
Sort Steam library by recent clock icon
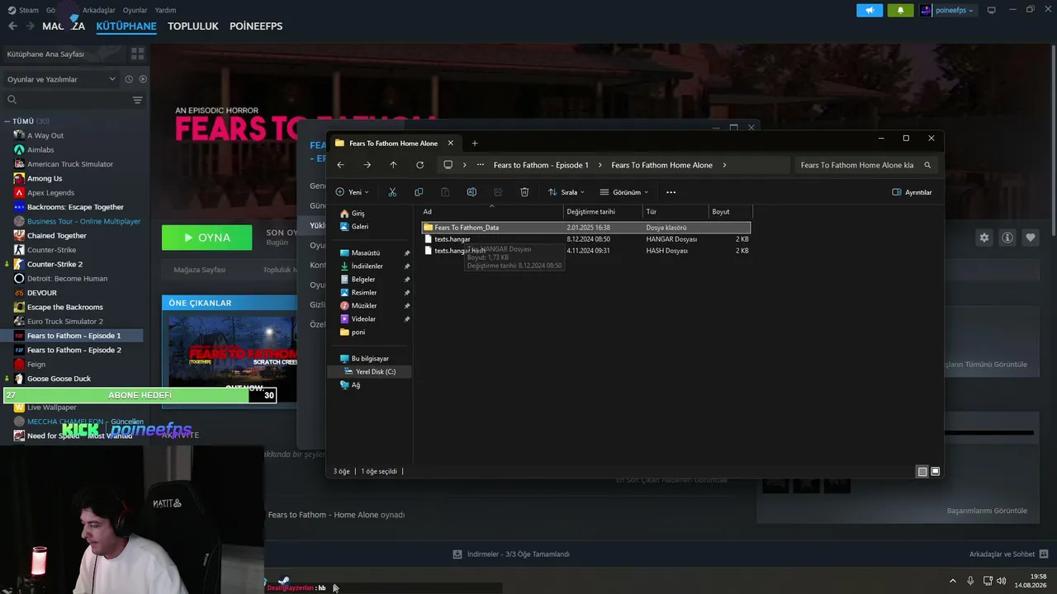pyautogui.click(x=129, y=79)
